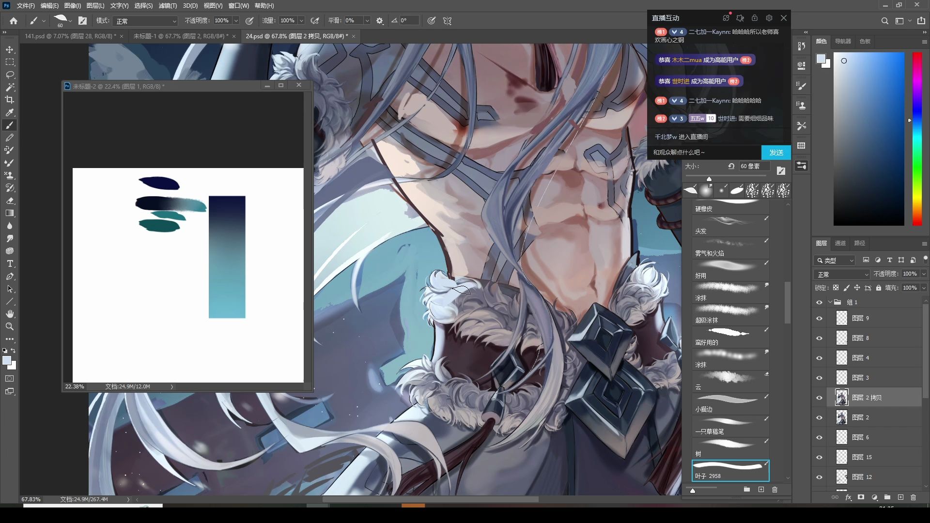Click the Home icon in options bar
The image size is (930, 523).
(x=14, y=21)
